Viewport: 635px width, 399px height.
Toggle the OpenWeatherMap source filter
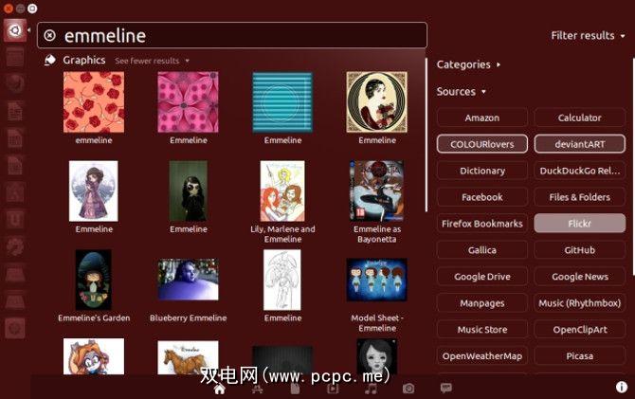[x=481, y=356]
